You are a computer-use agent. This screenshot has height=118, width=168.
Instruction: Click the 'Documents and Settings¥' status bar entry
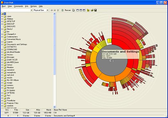[x=109, y=116]
